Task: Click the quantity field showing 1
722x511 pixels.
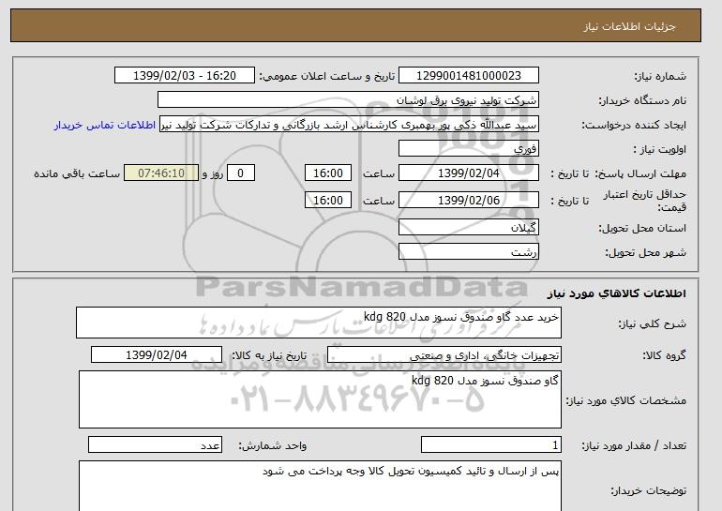Action: [x=490, y=445]
